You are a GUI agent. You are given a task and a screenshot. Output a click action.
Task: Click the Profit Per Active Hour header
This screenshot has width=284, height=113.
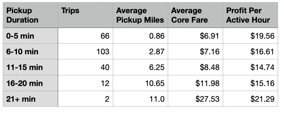tap(250, 15)
